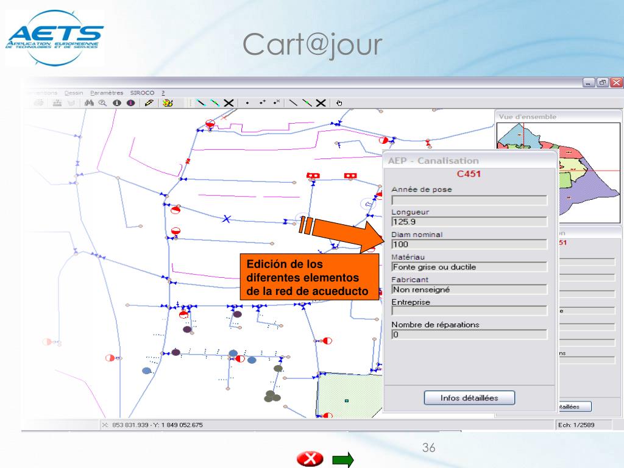Select the first cyan-ended draw line tool
This screenshot has width=624, height=468.
tap(201, 103)
